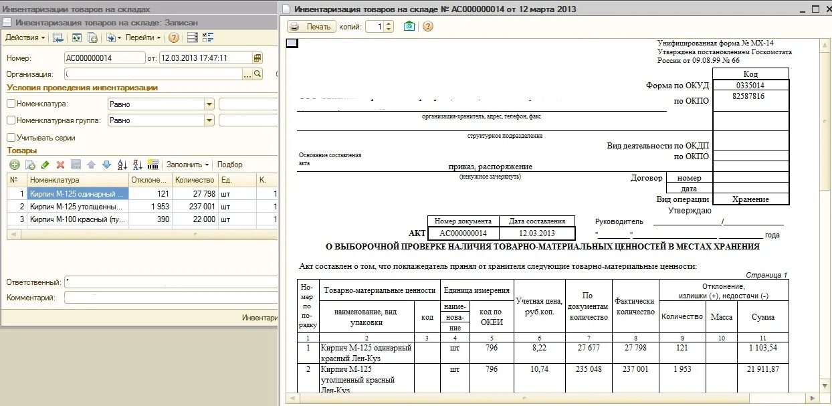The width and height of the screenshot is (832, 406).
Task: Click the Подбор button
Action: pyautogui.click(x=230, y=165)
